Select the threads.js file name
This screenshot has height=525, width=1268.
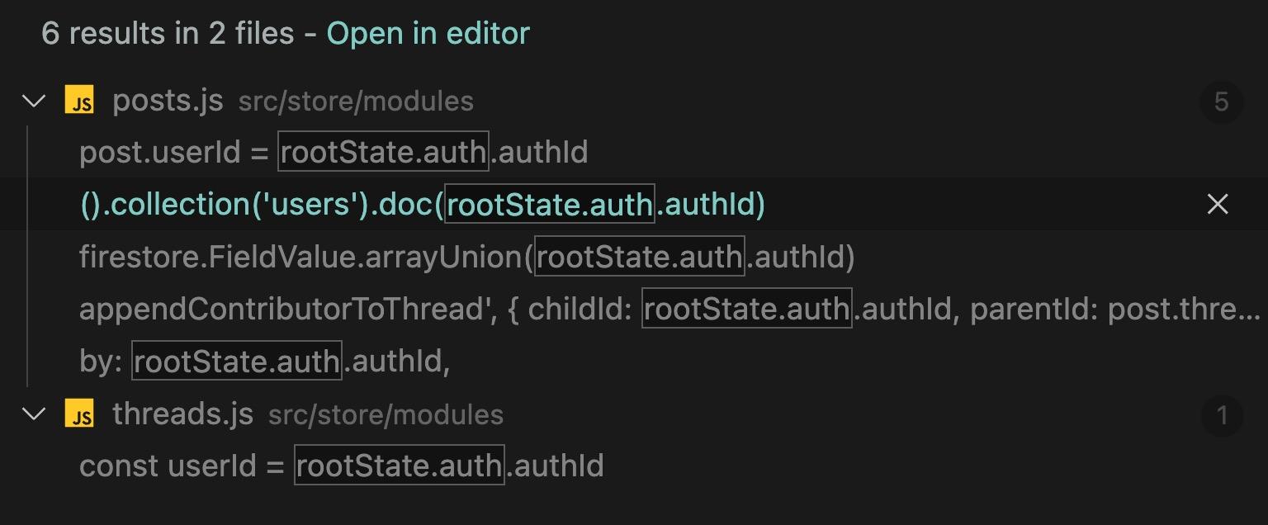click(x=182, y=414)
